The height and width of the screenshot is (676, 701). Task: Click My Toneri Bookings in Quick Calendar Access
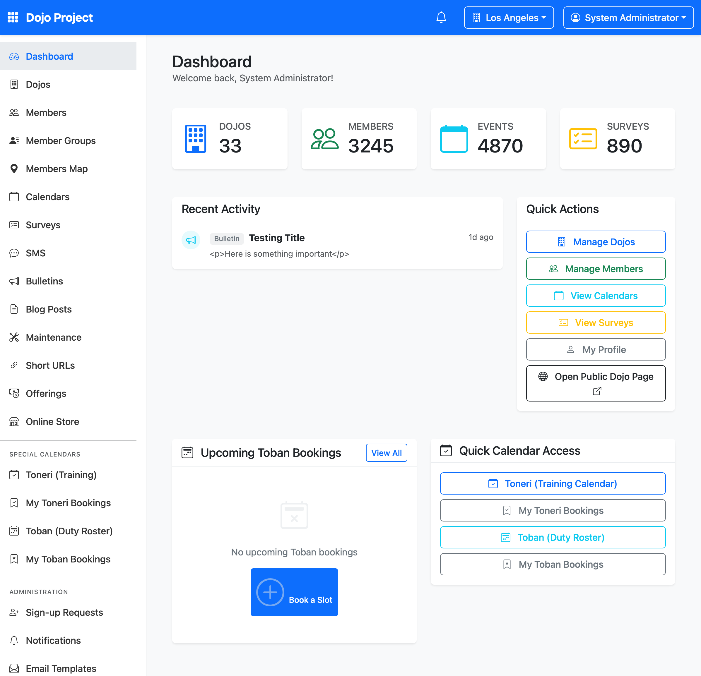pyautogui.click(x=553, y=510)
